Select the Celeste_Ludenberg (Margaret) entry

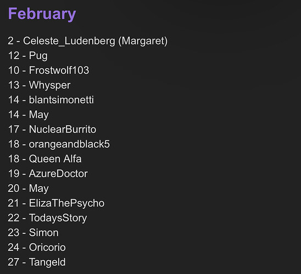(87, 41)
